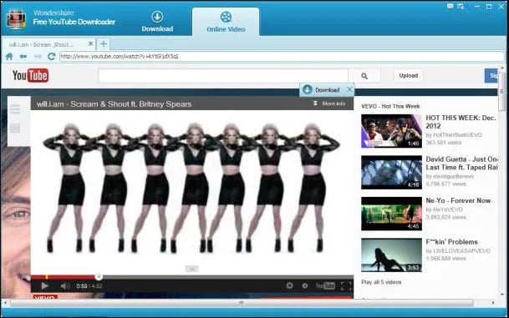This screenshot has width=509, height=318.
Task: Click the LIVELOVEASAPVEVO channel name
Action: click(x=461, y=250)
